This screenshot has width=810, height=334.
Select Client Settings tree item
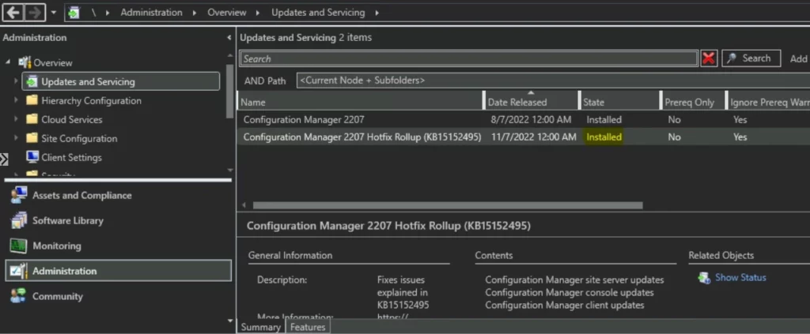71,158
